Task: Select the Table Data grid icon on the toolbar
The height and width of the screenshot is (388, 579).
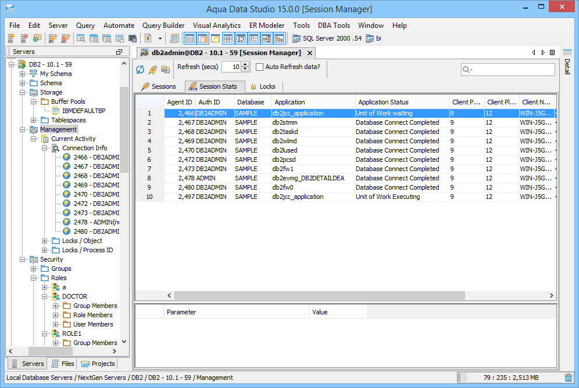Action: (x=190, y=38)
